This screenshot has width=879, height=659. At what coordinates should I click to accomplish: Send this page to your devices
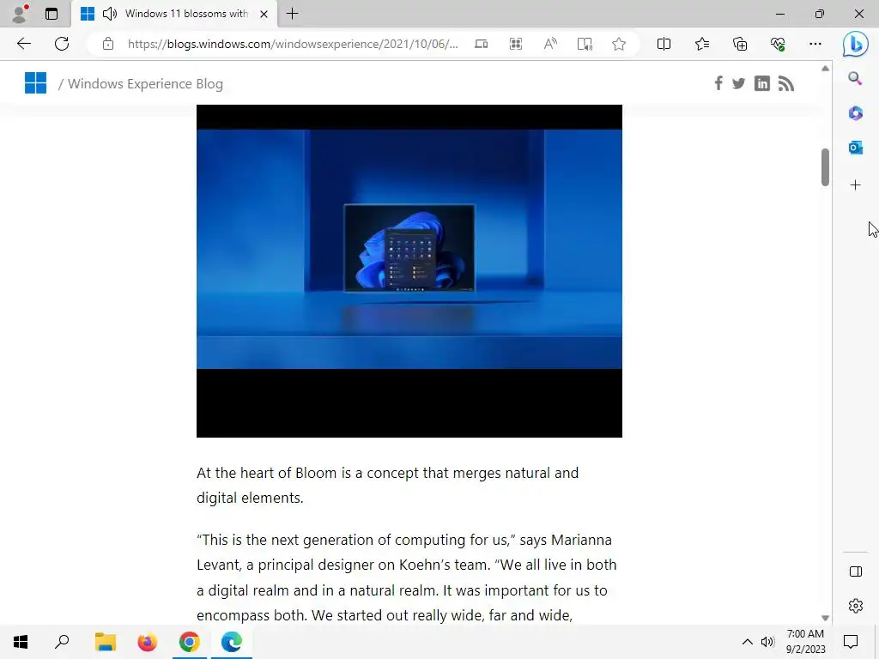coord(481,44)
